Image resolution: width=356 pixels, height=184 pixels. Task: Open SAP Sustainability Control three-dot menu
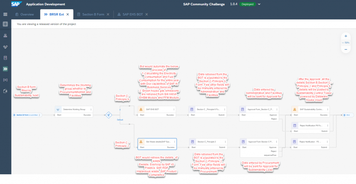pos(327,109)
